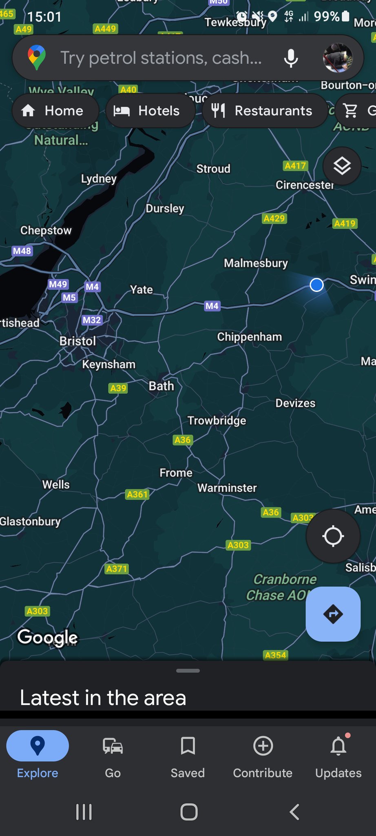Tap the Bath label on the map
This screenshot has height=836, width=376.
click(x=161, y=386)
